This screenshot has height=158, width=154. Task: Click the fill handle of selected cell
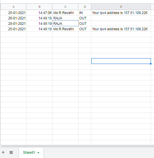pyautogui.click(x=151, y=64)
